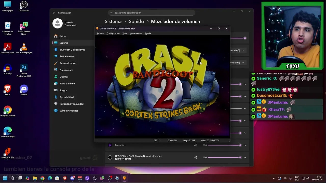Show hidden tray icons chevron
The height and width of the screenshot is (183, 326).
(274, 178)
